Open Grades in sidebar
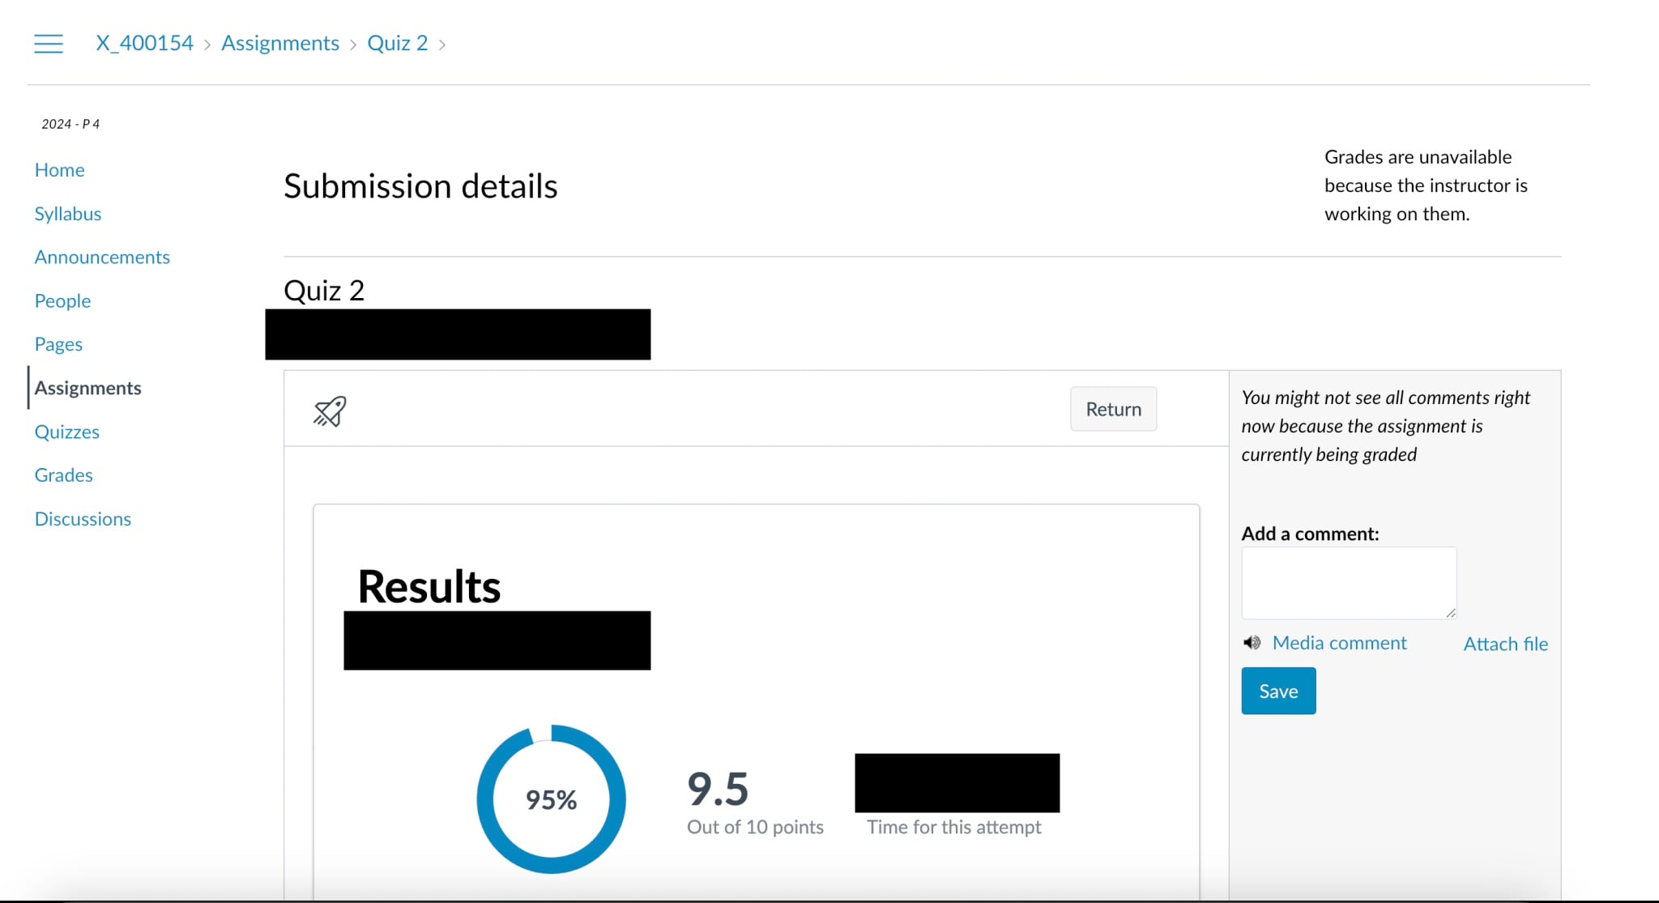 pos(63,475)
